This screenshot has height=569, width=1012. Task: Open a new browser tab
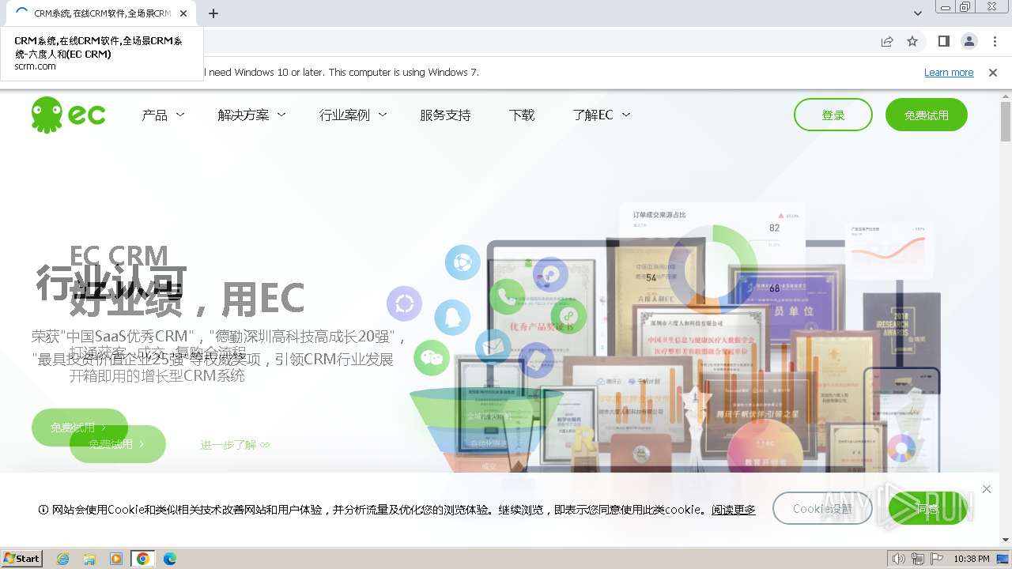(x=213, y=13)
